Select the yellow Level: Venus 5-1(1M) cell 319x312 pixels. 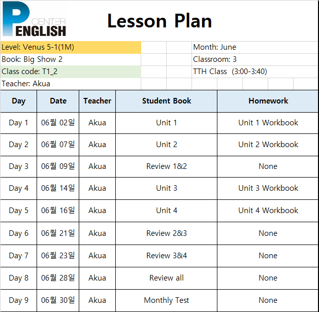[71, 47]
